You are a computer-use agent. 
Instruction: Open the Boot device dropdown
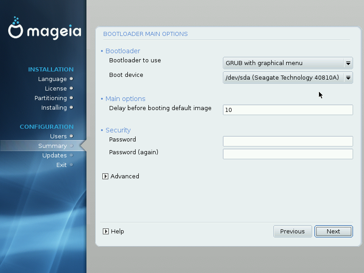pos(288,77)
